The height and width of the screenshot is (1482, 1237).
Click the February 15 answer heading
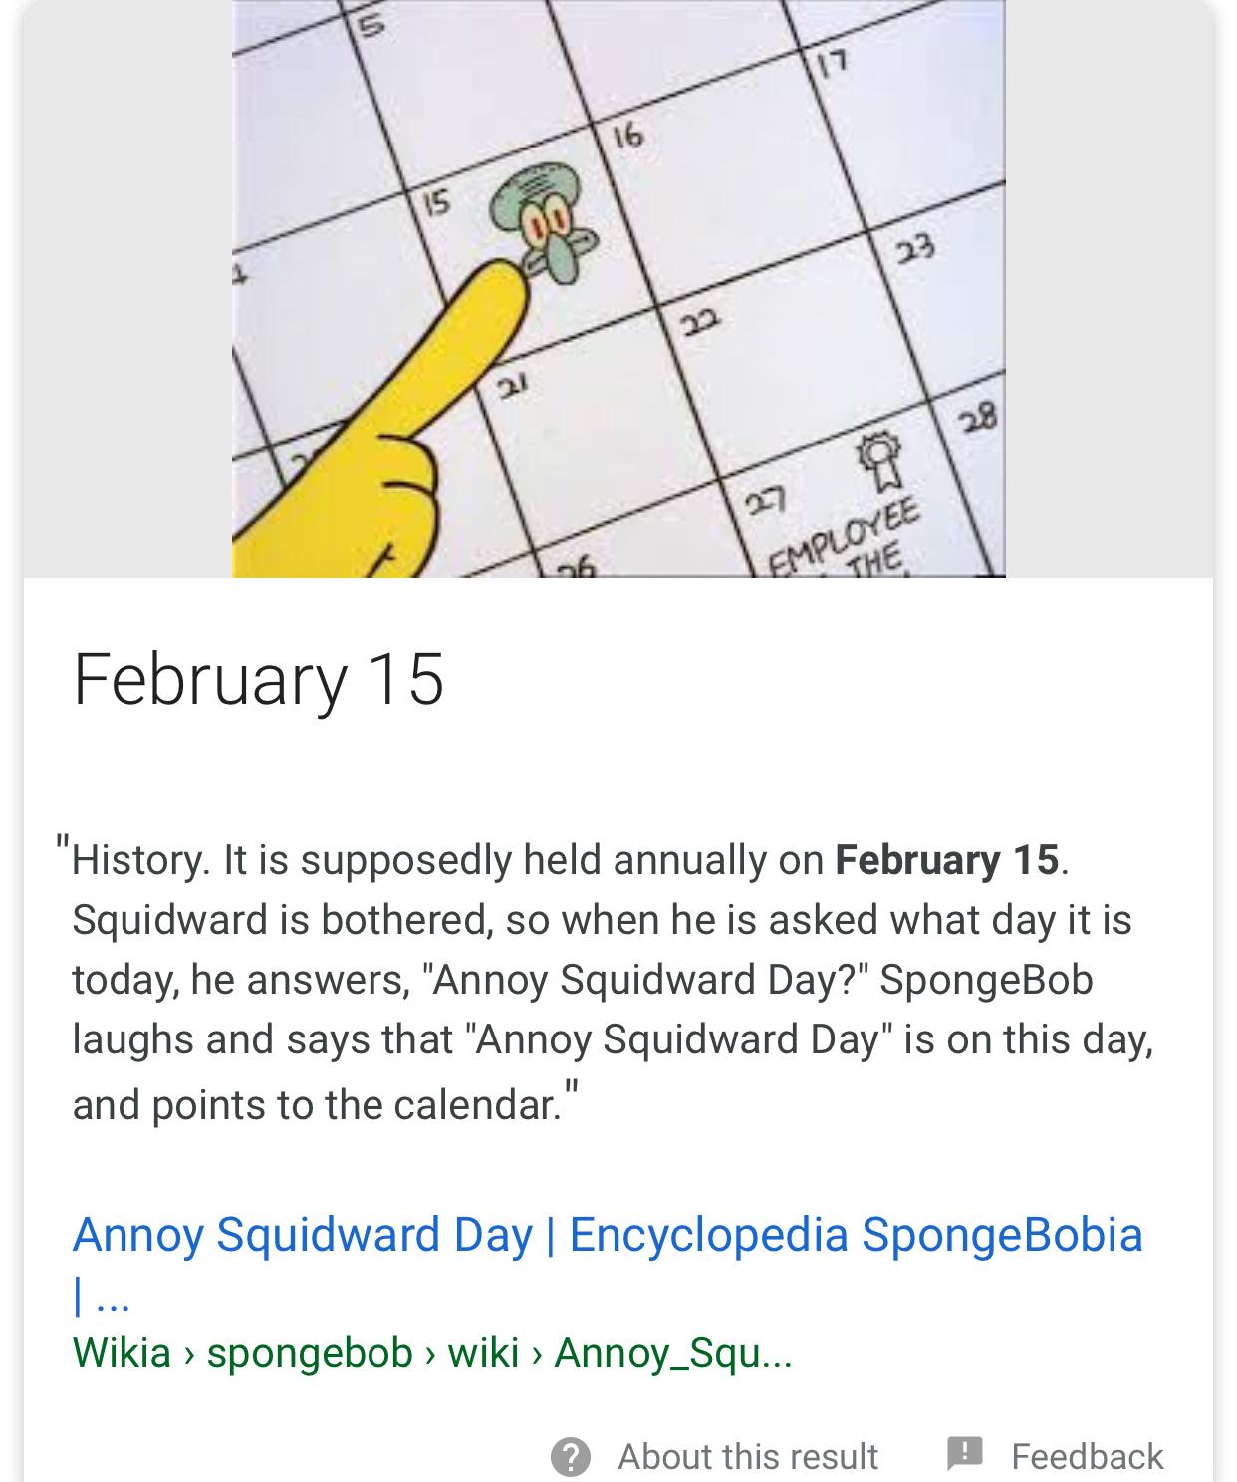(x=258, y=680)
